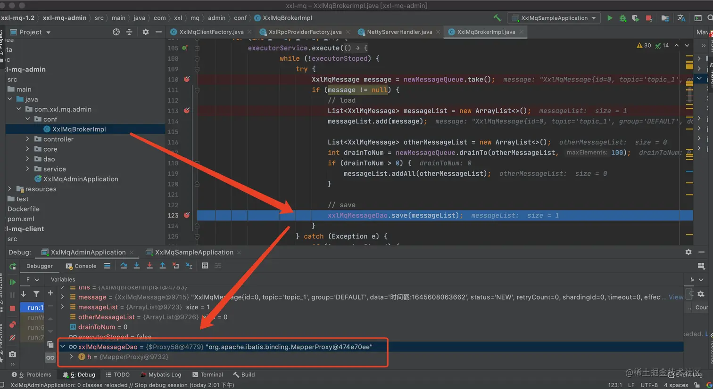Click the translate icon in the toolbar
This screenshot has width=713, height=389.
pos(681,18)
